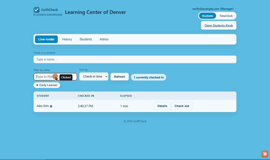270x160 pixels.
Task: Click the Learning Center of Denver title
Action: 96,12
